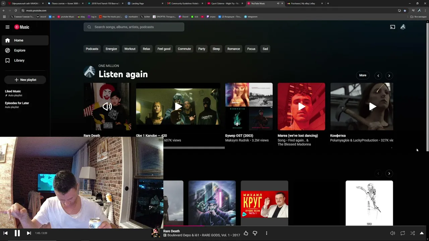Select the Energize mood chip
Screen dimensions: 429x241
tap(111, 49)
